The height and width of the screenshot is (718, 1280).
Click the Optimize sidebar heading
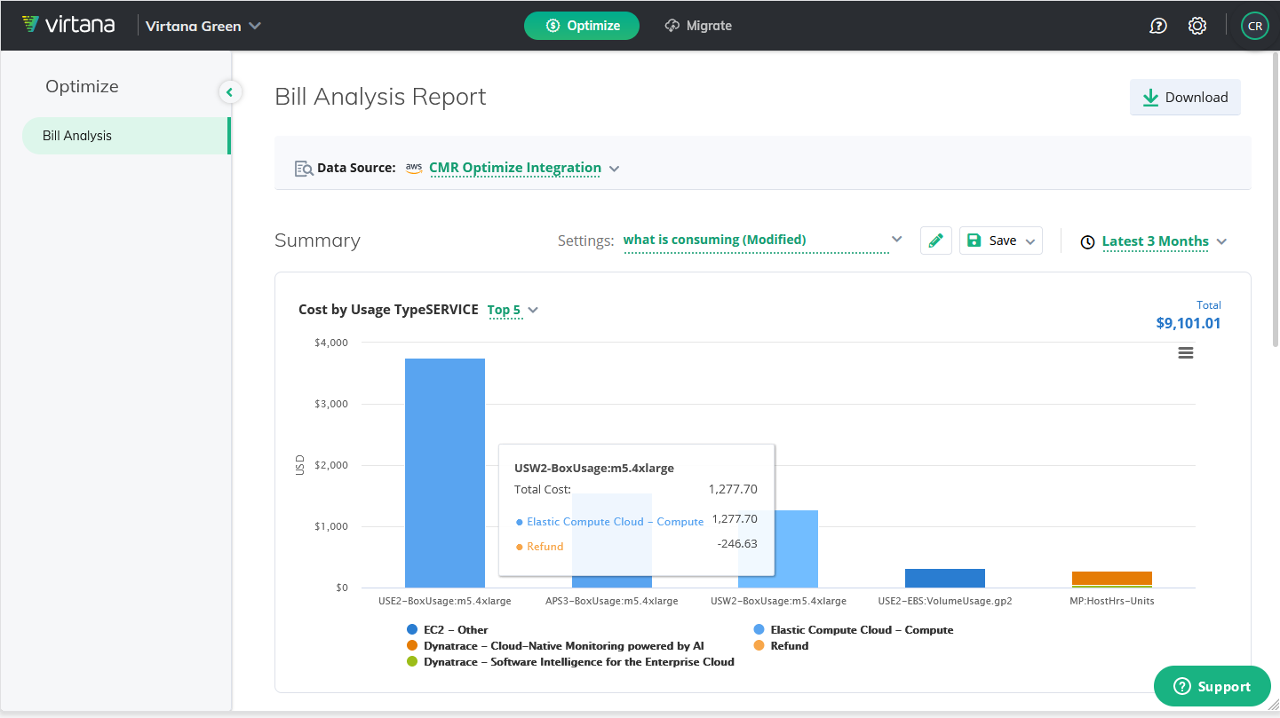82,86
